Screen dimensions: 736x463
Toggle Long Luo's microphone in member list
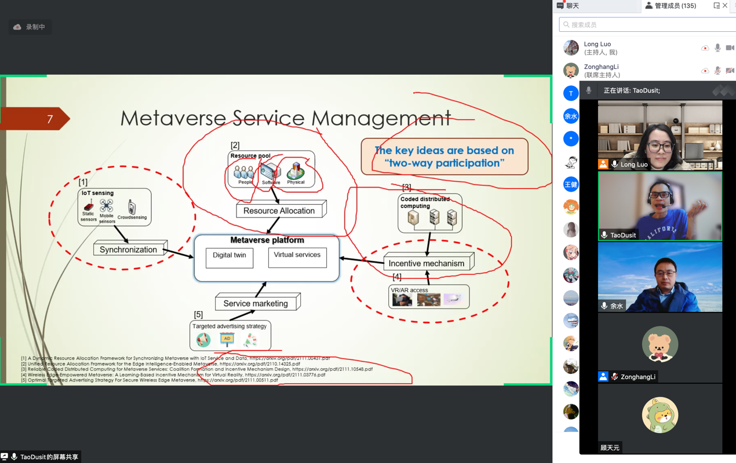[x=717, y=48]
